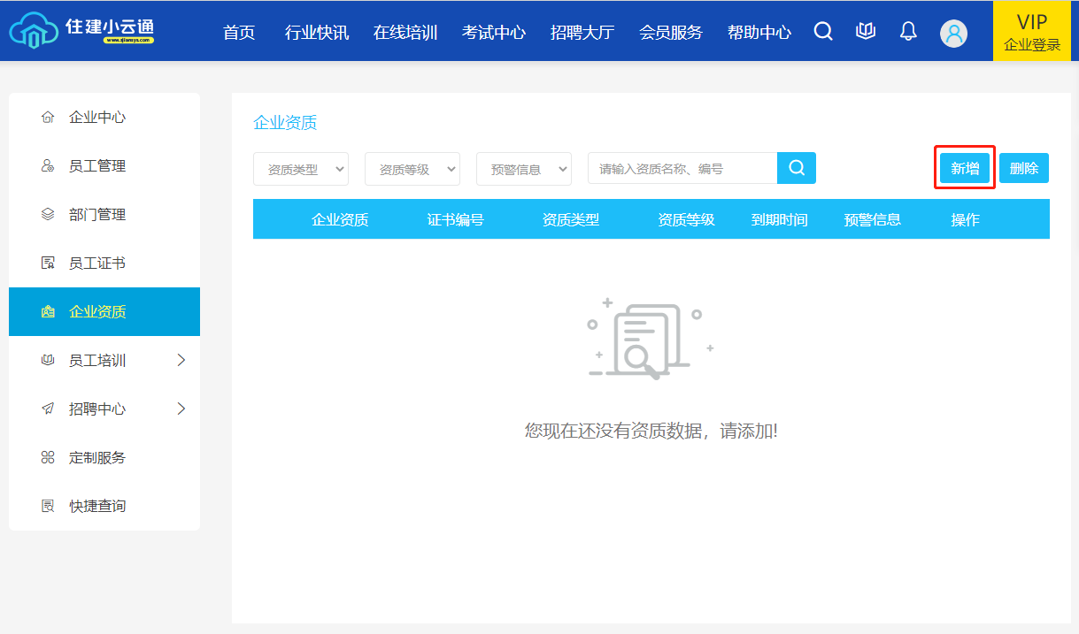Viewport: 1079px width, 634px height.
Task: Click the 新增 button
Action: point(965,168)
